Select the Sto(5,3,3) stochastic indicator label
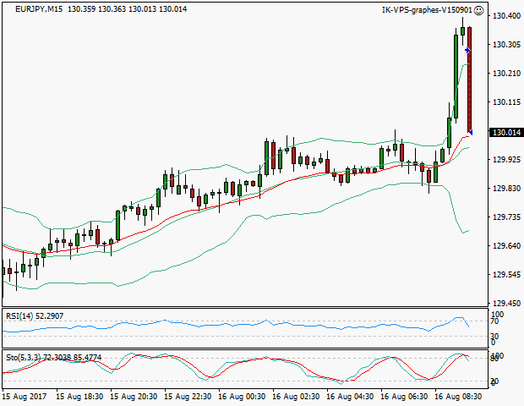 pos(27,358)
